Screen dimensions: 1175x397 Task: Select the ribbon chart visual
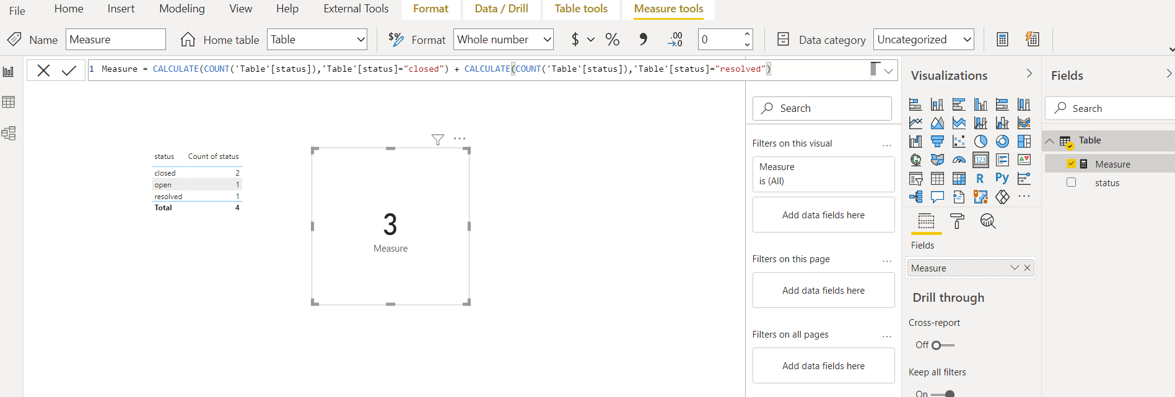click(x=1024, y=123)
